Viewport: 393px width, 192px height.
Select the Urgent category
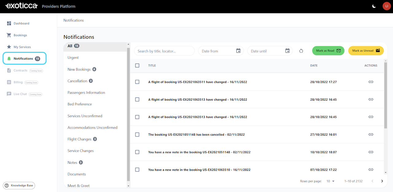(x=95, y=58)
